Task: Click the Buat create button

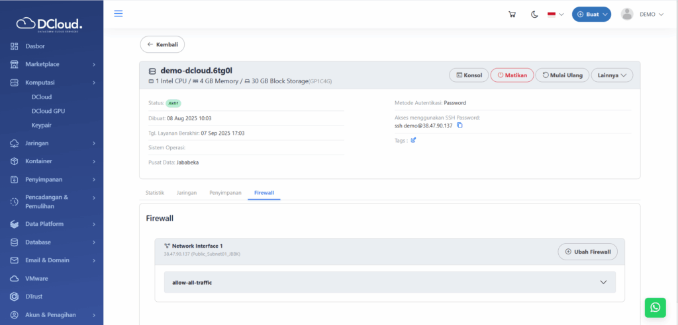Action: point(591,15)
